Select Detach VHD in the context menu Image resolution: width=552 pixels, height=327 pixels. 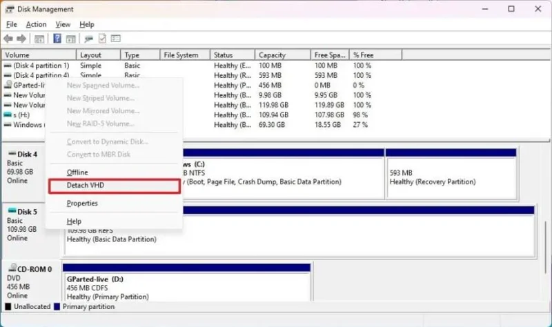115,186
